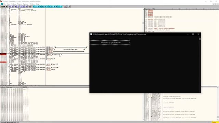The height and width of the screenshot is (123, 219).
Task: Maximize the crackme.exe console window
Action: pyautogui.click(x=193, y=34)
